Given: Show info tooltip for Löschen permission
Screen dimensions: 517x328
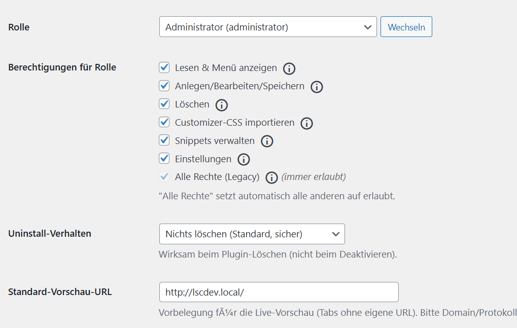Looking at the screenshot, I should click(222, 105).
